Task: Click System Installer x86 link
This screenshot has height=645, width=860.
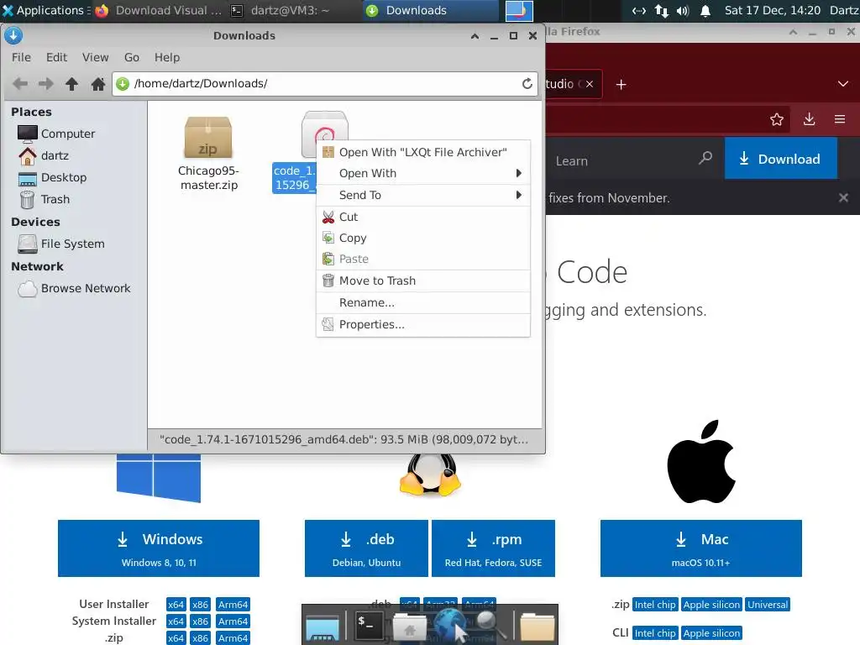Action: coord(200,621)
